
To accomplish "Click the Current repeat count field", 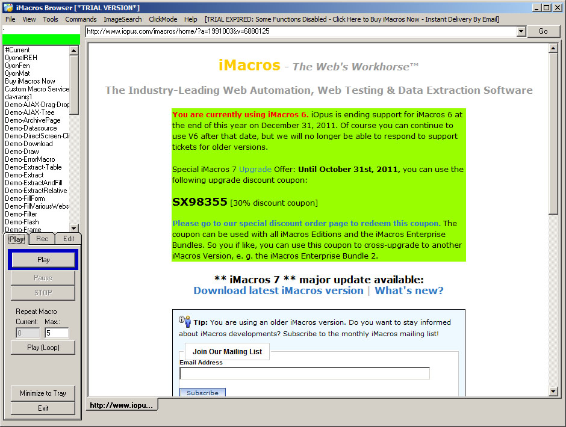I will pyautogui.click(x=28, y=333).
